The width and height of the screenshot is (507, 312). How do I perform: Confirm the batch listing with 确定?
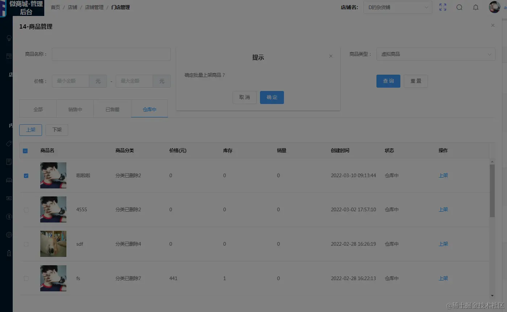[x=272, y=97]
